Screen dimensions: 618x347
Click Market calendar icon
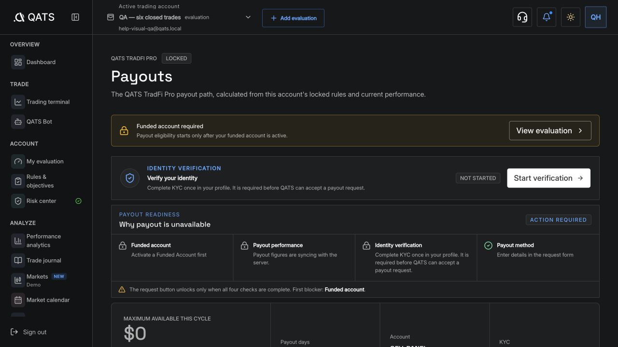tap(18, 300)
